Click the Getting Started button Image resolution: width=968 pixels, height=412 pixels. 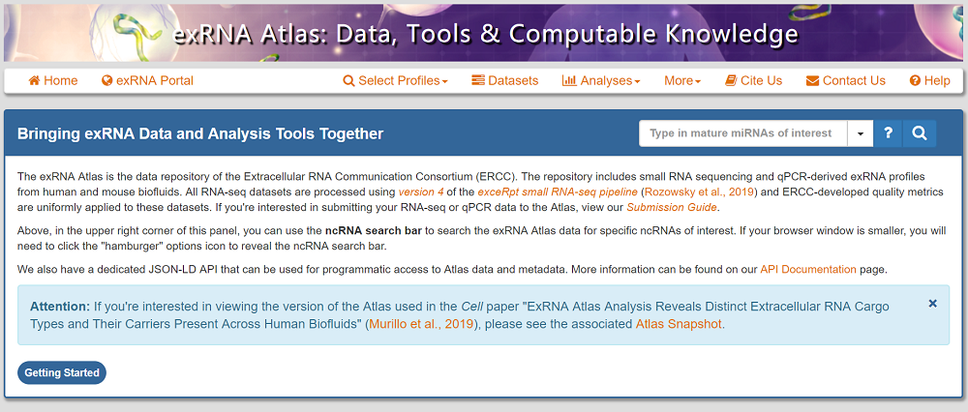[x=62, y=372]
